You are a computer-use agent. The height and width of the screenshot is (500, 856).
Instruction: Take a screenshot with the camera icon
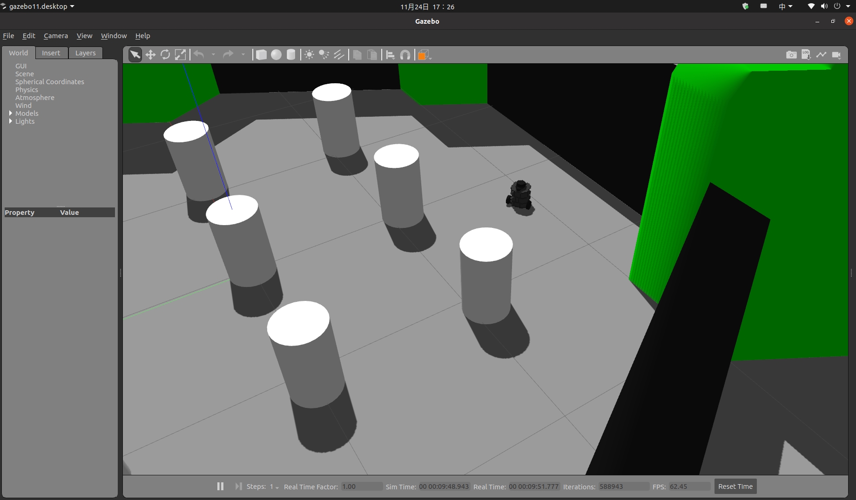(x=791, y=54)
